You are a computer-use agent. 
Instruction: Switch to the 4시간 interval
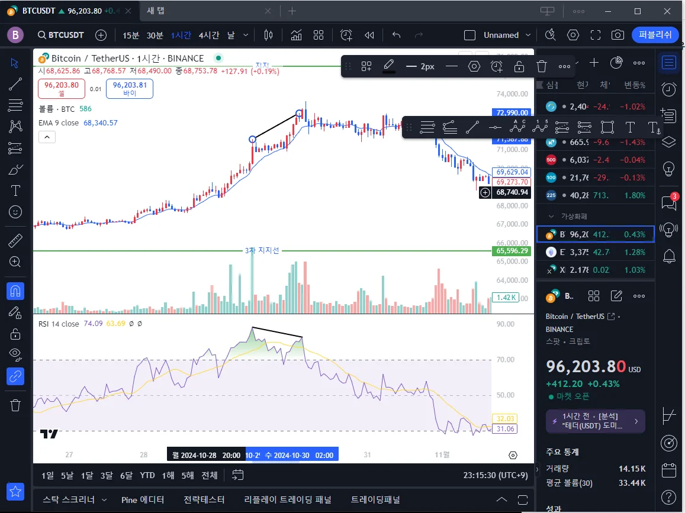(209, 36)
